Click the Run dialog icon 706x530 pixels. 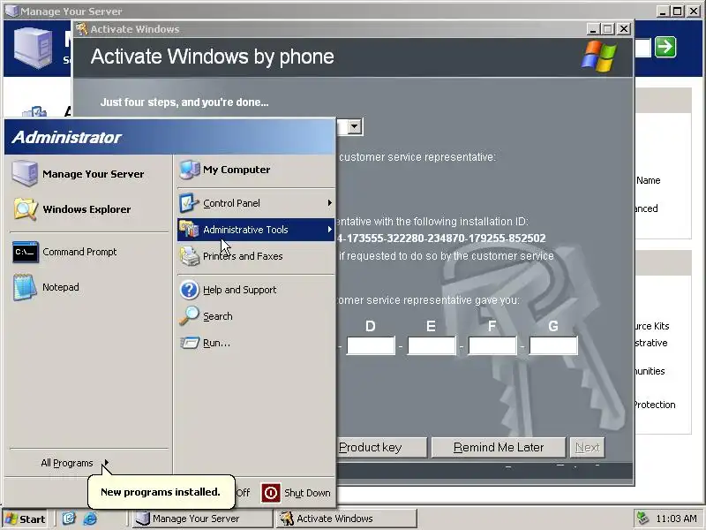[x=189, y=343]
